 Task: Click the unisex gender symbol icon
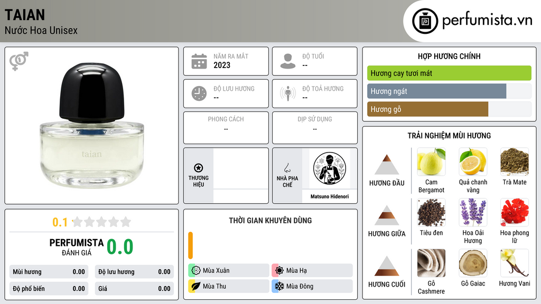click(x=18, y=61)
